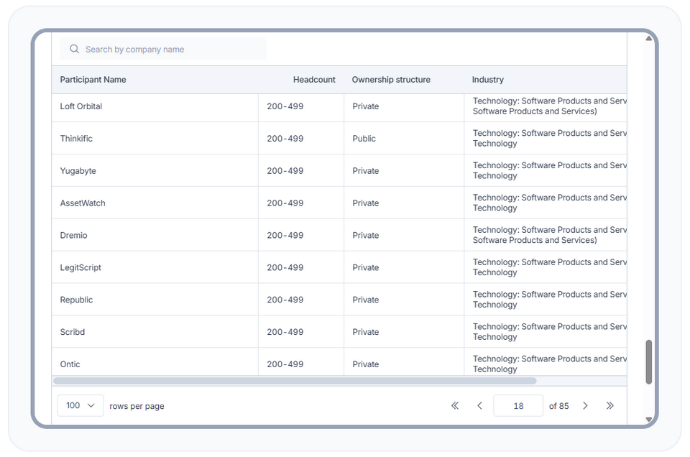Screen dimensions: 690x457
Task: Click the scroll down arrow
Action: pos(648,420)
